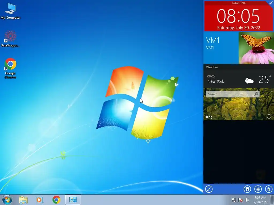Click the trash delete icon in sidebar
The width and height of the screenshot is (274, 205).
click(269, 189)
